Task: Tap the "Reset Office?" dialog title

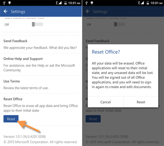Action: tap(106, 52)
